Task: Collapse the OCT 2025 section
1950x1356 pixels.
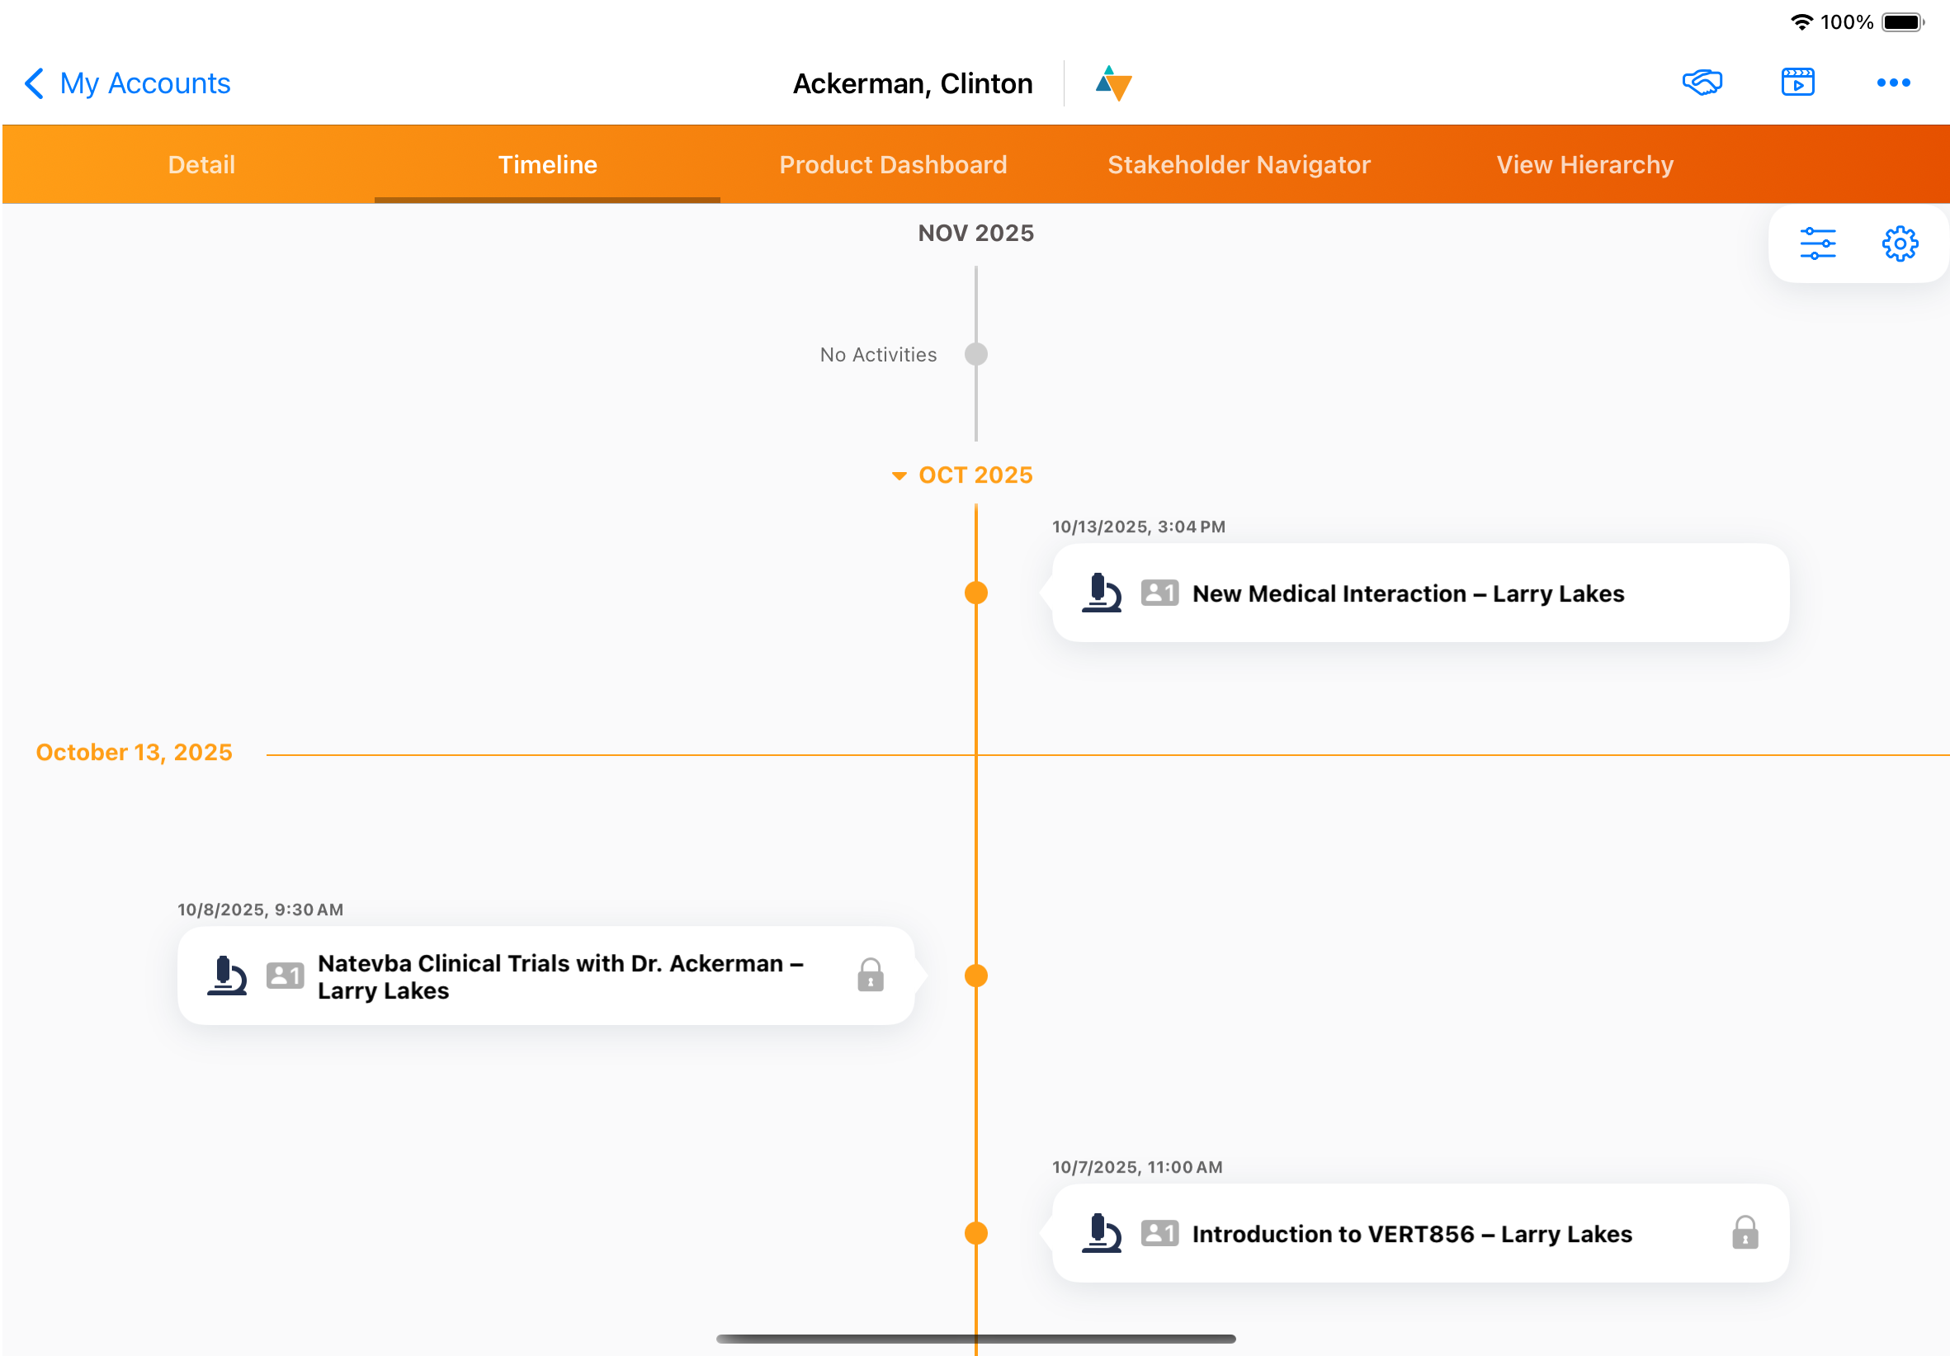Action: coord(899,475)
